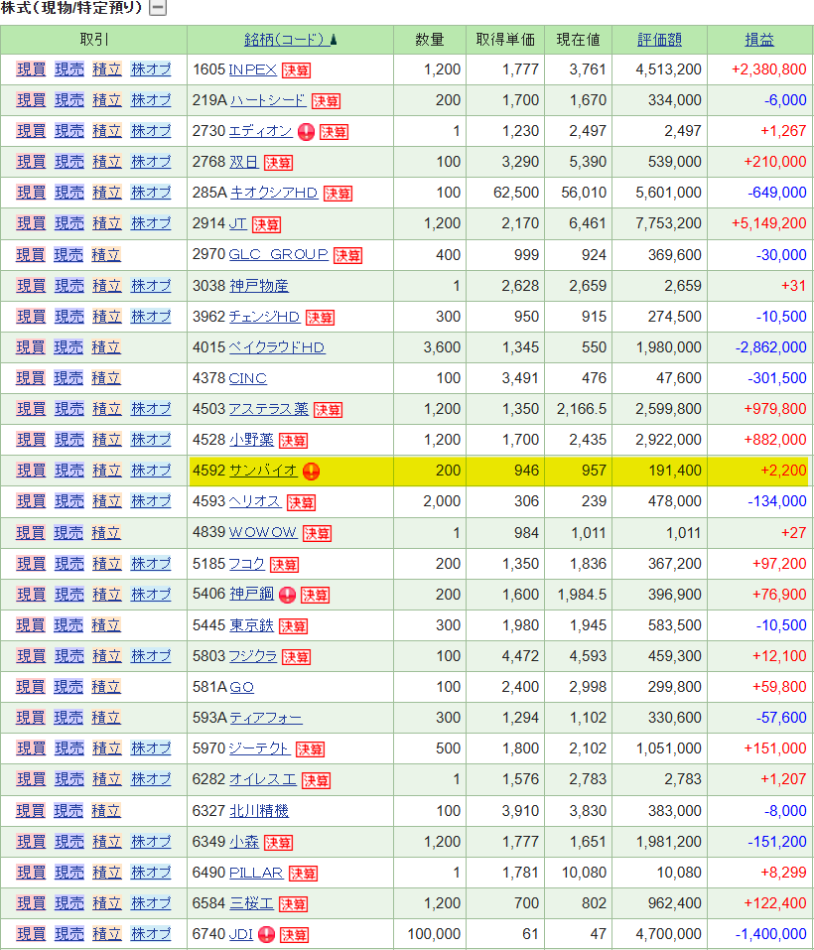Click 現売 for 2914 JT

69,223
